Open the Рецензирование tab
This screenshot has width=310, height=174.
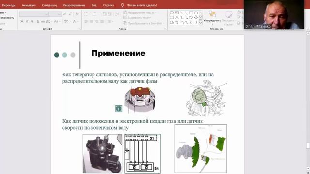74,5
